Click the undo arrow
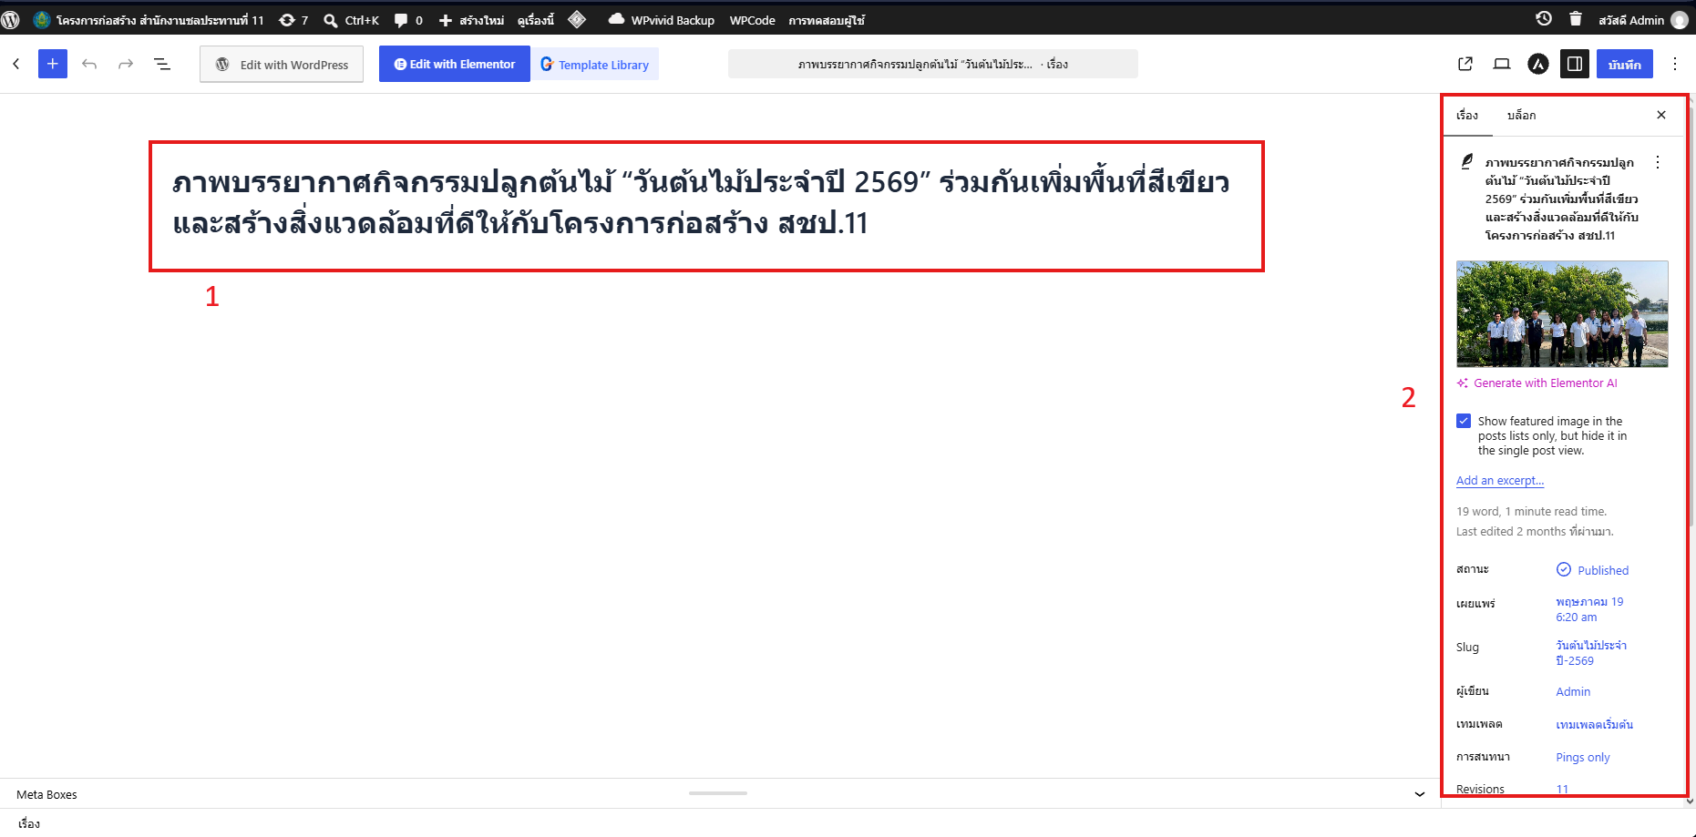 tap(89, 64)
